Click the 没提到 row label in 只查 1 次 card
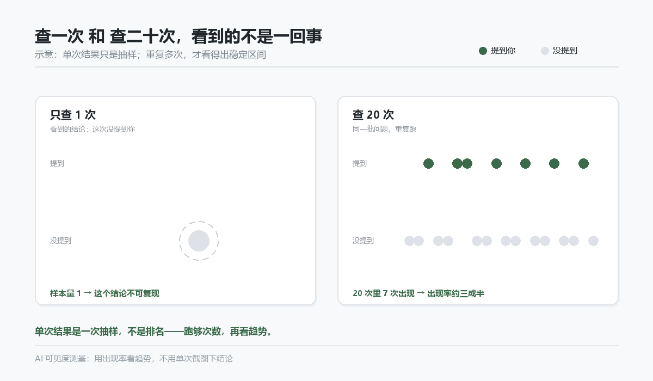This screenshot has width=653, height=381. pyautogui.click(x=60, y=241)
